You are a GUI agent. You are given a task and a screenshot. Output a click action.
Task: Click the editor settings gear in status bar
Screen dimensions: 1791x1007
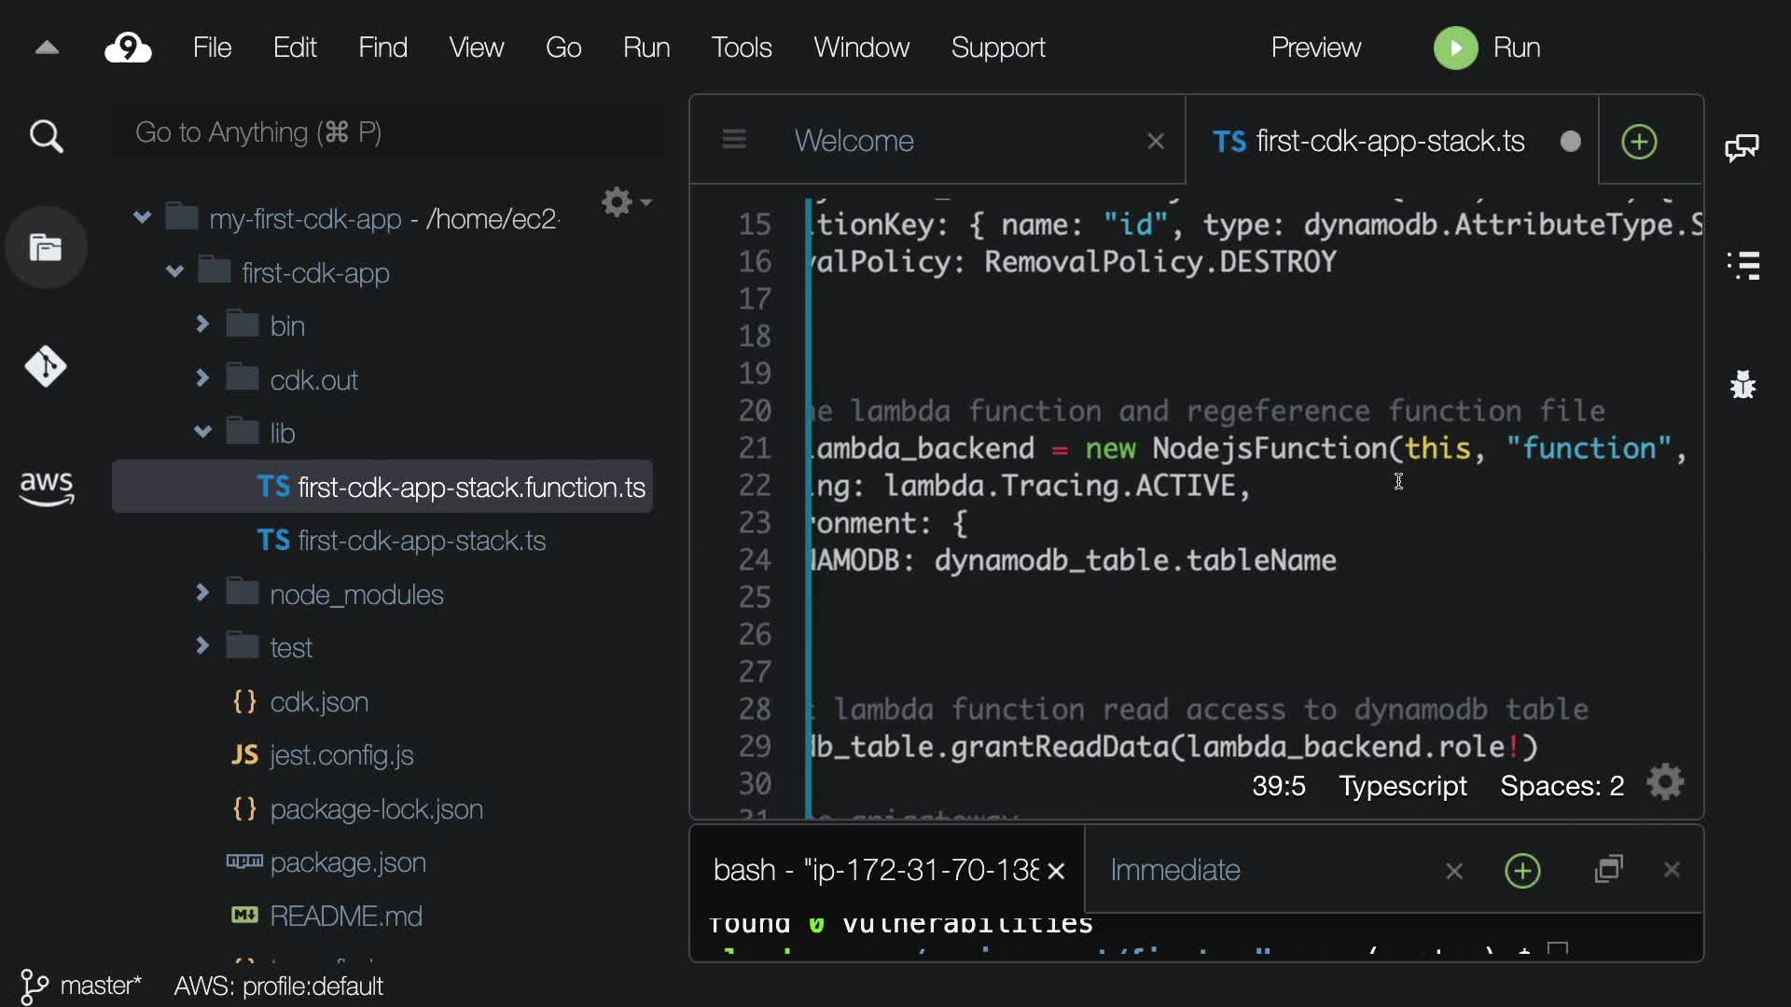(1665, 783)
